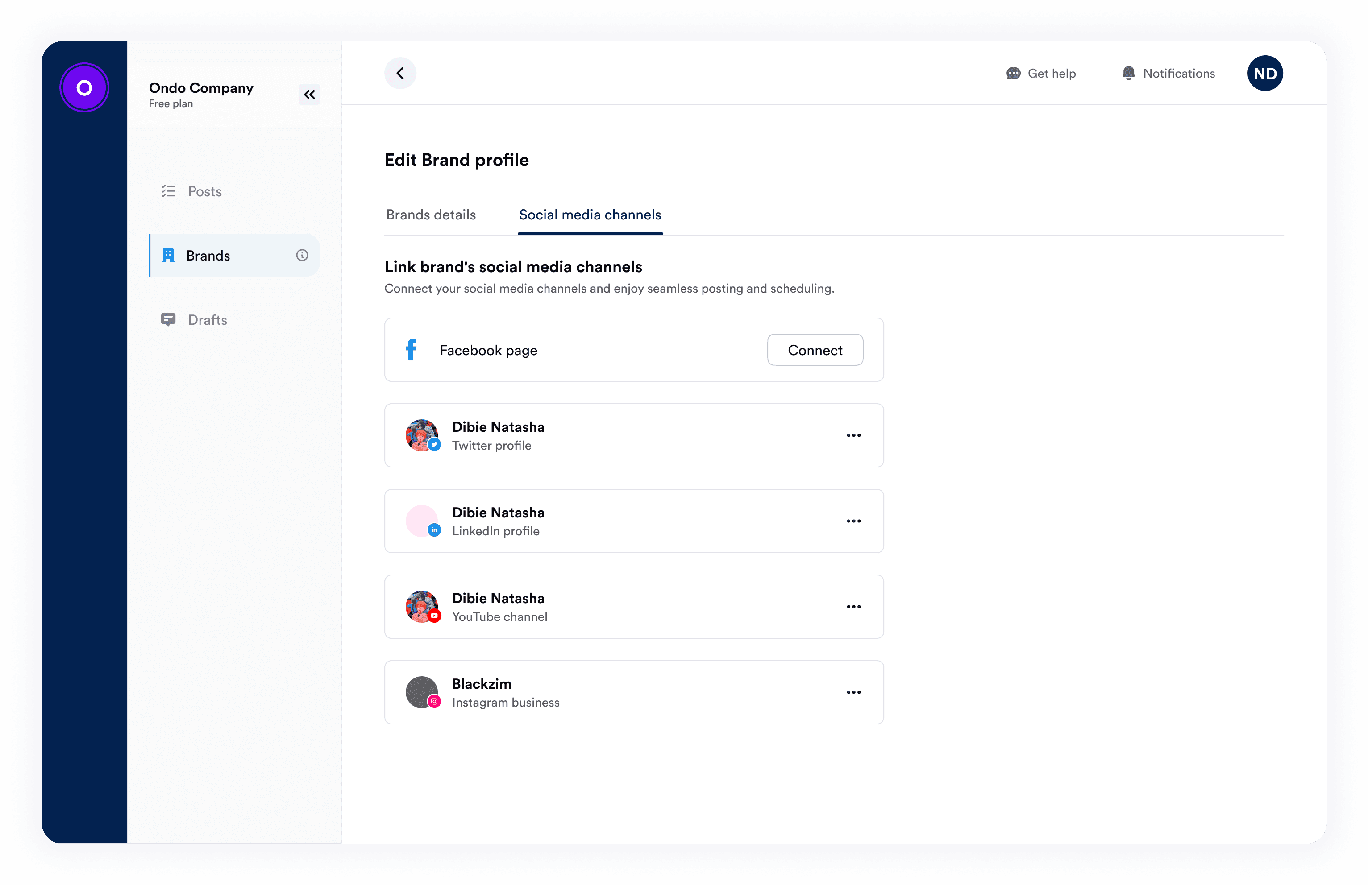Select Social media channels tab
The height and width of the screenshot is (885, 1368).
[x=590, y=214]
